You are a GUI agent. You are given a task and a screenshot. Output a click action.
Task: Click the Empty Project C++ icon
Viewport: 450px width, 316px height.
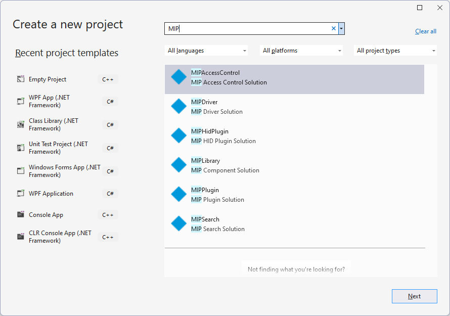click(x=21, y=79)
